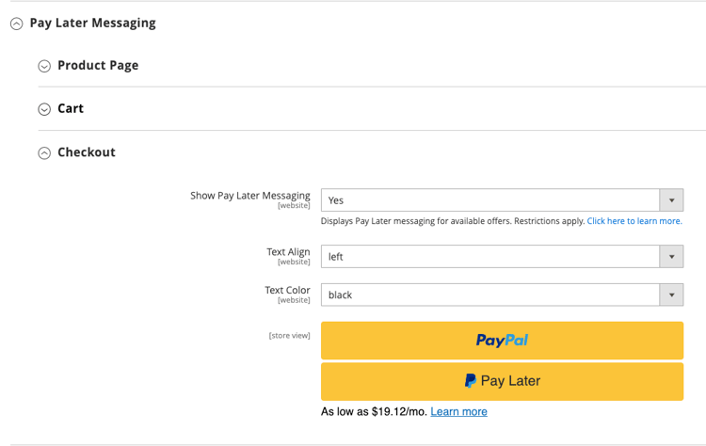Click the Text Align dropdown arrow

(x=671, y=257)
